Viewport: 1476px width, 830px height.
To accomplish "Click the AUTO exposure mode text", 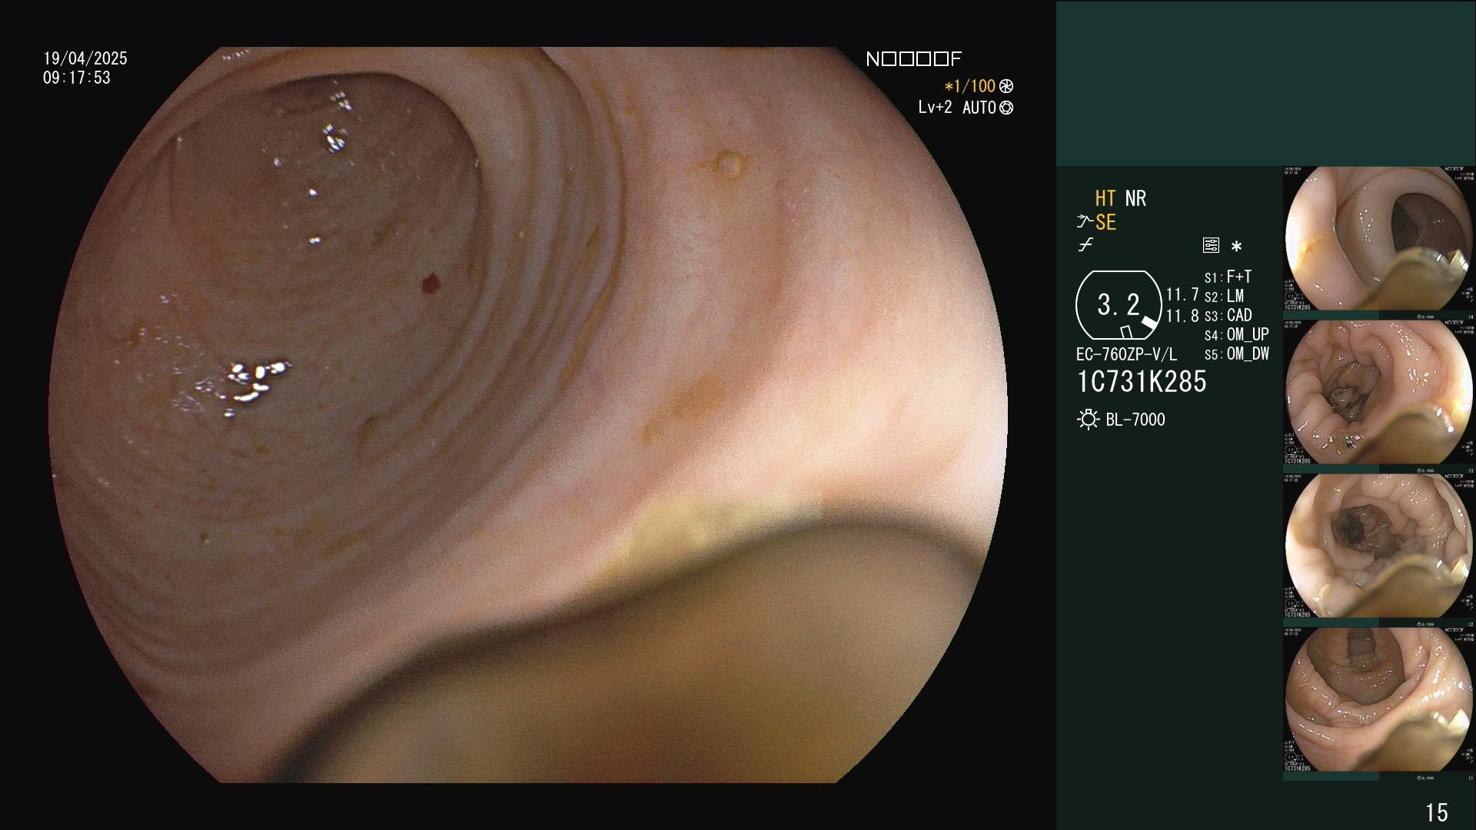I will 979,108.
